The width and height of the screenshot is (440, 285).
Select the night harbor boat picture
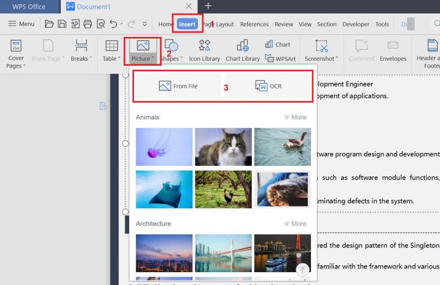pos(283,253)
